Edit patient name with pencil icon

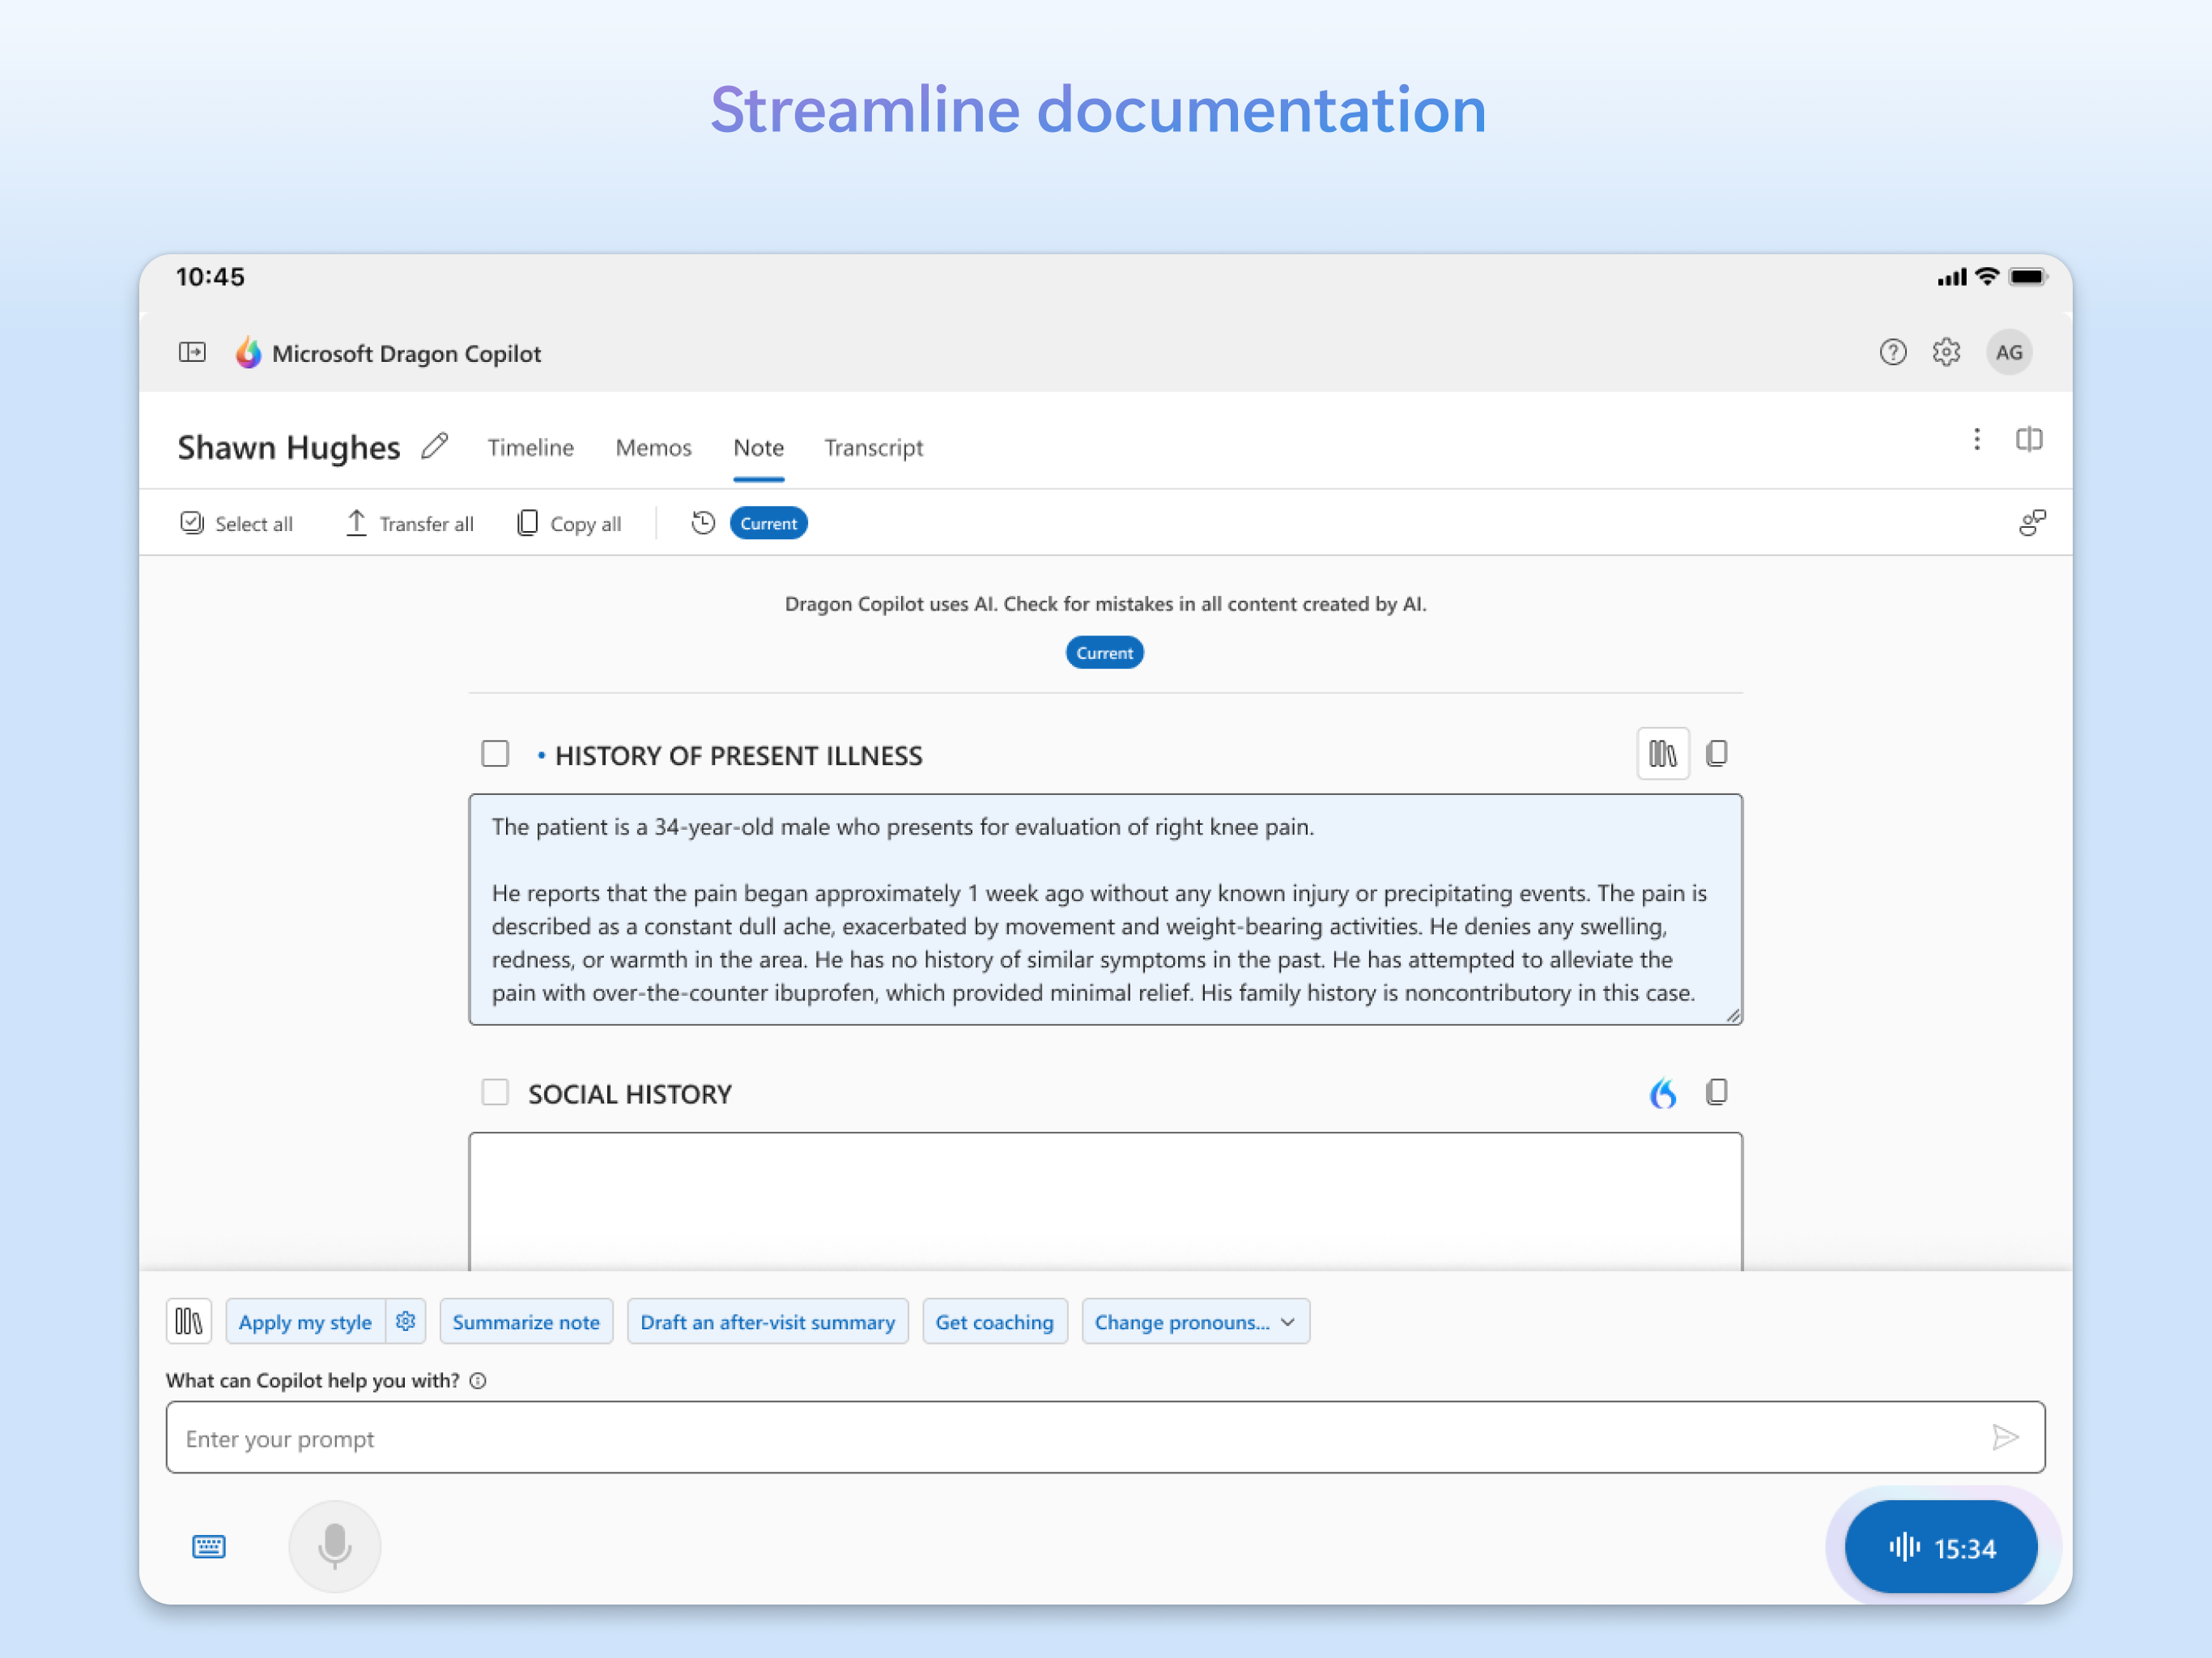[434, 446]
